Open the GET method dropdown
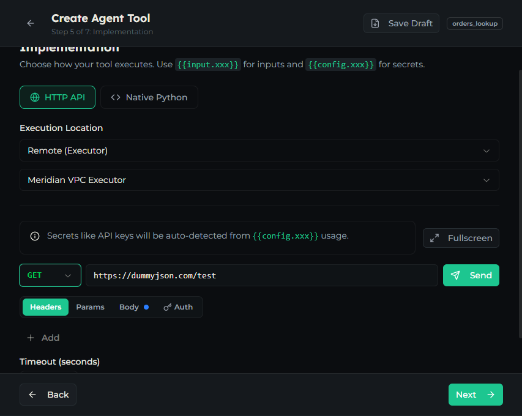The height and width of the screenshot is (416, 522). click(50, 275)
